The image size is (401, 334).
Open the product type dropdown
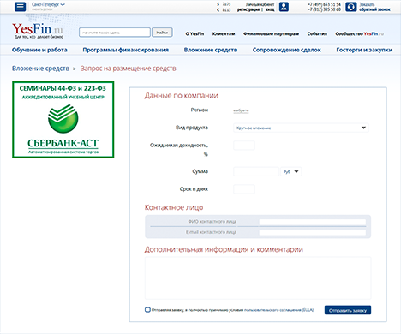(x=301, y=128)
